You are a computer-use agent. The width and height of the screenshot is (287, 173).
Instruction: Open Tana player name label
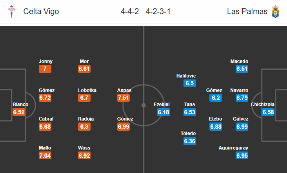pyautogui.click(x=189, y=105)
